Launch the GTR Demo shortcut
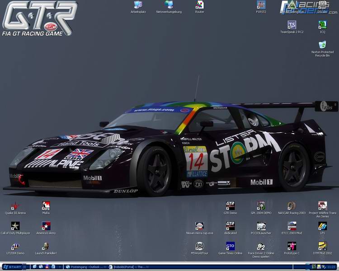Screen dimensions: 339x271 click(x=230, y=208)
